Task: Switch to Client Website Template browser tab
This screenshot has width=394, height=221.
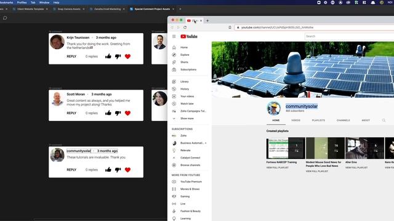Action: coord(30,9)
